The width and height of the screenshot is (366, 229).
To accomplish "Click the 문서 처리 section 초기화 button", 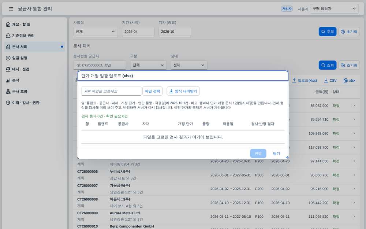I will pos(349,65).
